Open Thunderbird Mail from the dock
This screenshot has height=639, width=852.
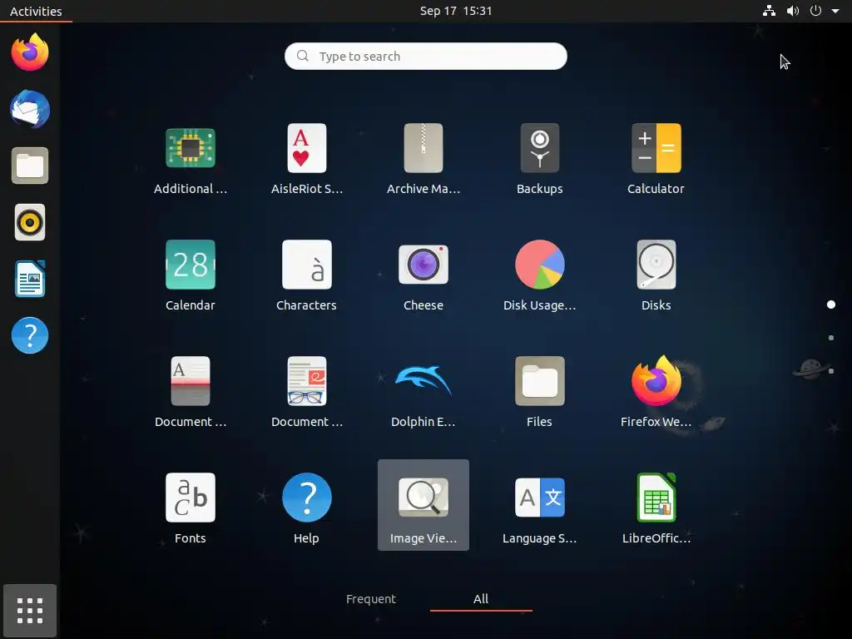point(30,109)
